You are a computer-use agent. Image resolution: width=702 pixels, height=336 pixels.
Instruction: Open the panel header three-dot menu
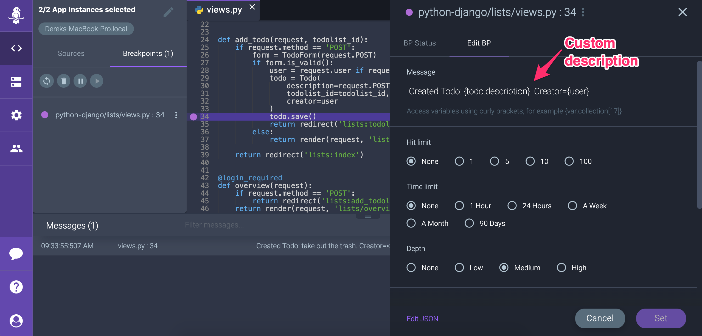click(583, 12)
